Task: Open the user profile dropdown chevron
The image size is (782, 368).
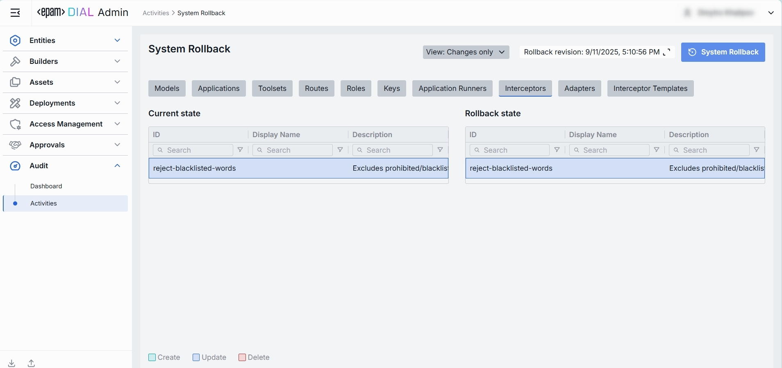Action: 771,13
